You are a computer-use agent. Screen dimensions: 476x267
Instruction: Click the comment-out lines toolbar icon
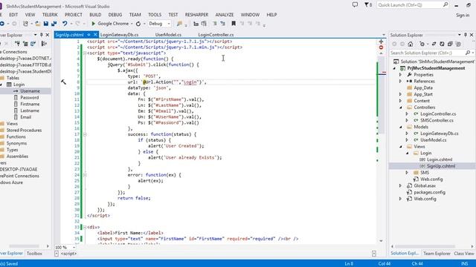(215, 24)
